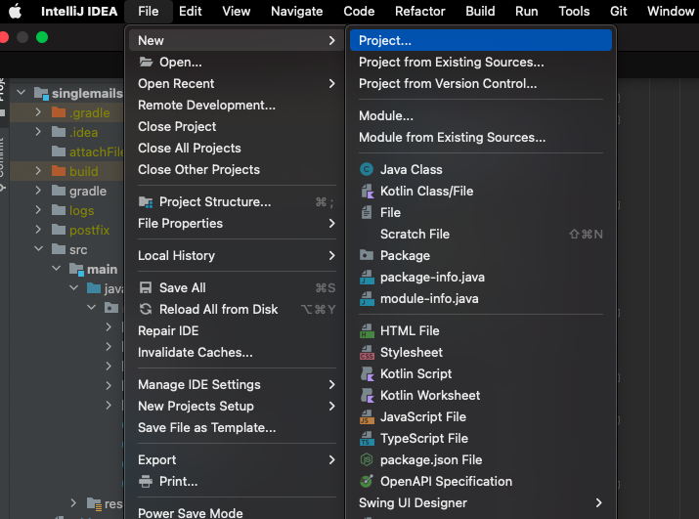The height and width of the screenshot is (519, 699).
Task: Click the main source folder icon
Action: 76,270
